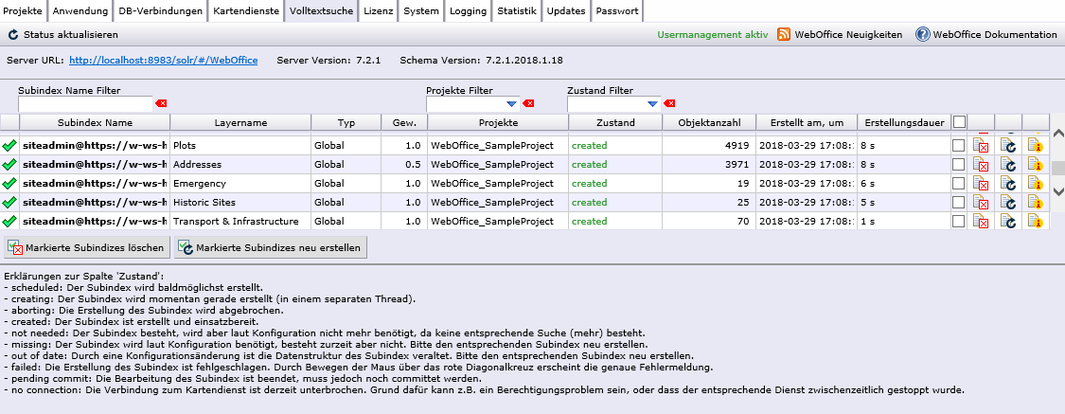Tick the checkbox for the Plots row
Screen dimensions: 1065x414
(958, 146)
